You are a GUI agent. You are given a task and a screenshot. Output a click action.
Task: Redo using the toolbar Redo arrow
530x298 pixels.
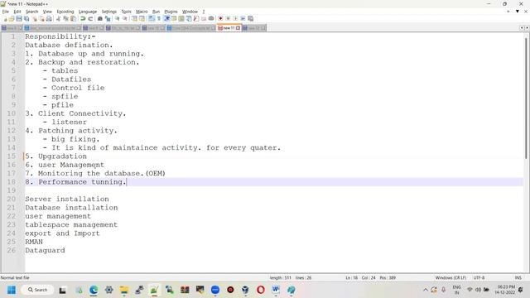click(x=90, y=18)
